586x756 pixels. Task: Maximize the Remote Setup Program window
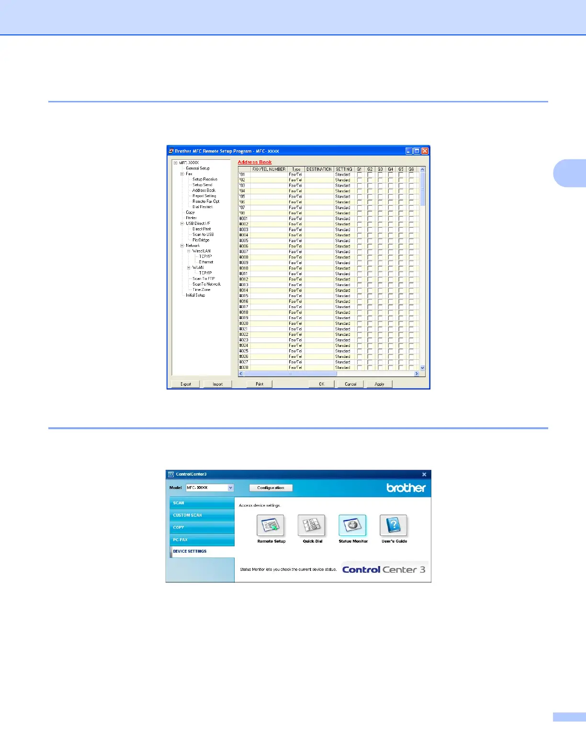417,151
